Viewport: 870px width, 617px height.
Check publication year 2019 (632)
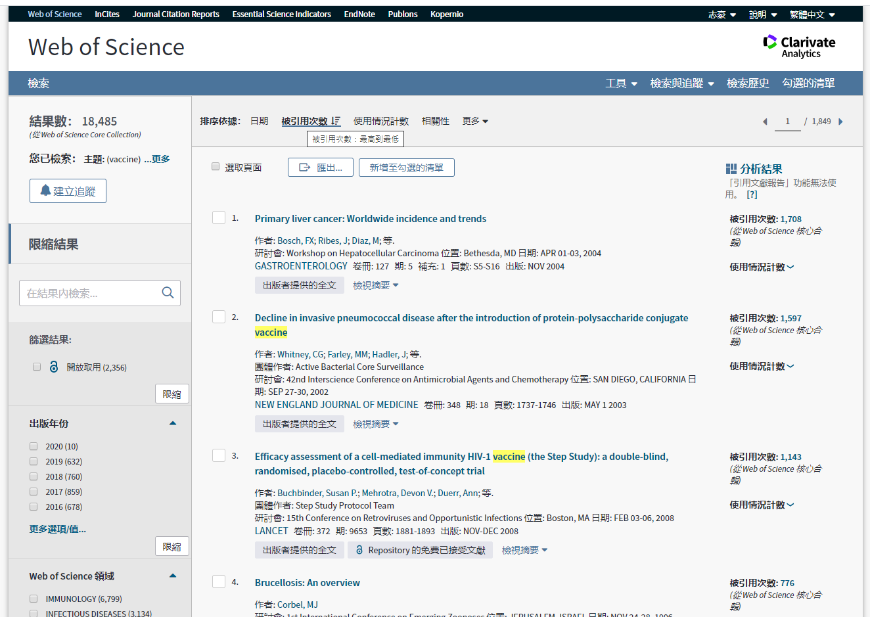tap(34, 461)
